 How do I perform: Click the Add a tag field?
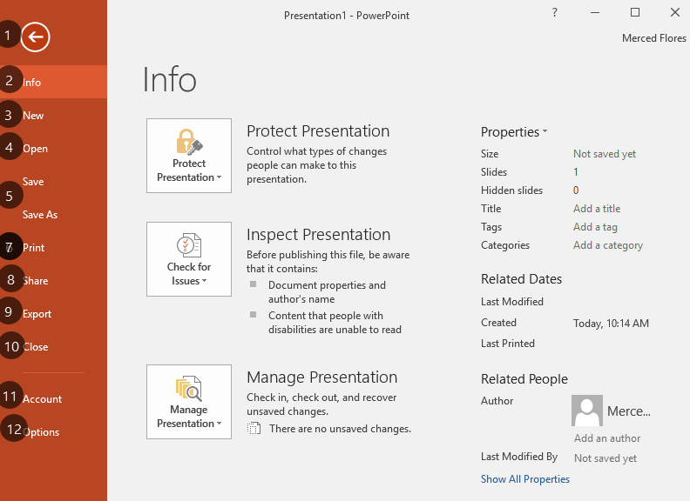(595, 227)
